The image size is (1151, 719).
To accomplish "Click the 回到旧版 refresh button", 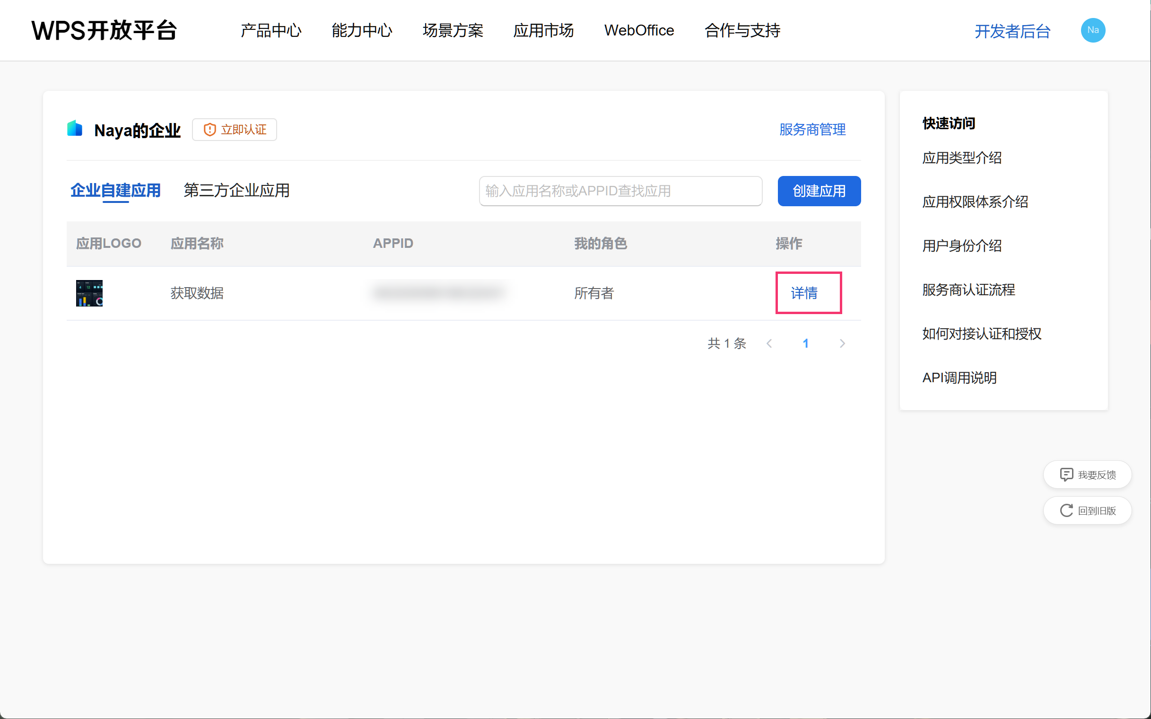I will [x=1087, y=510].
